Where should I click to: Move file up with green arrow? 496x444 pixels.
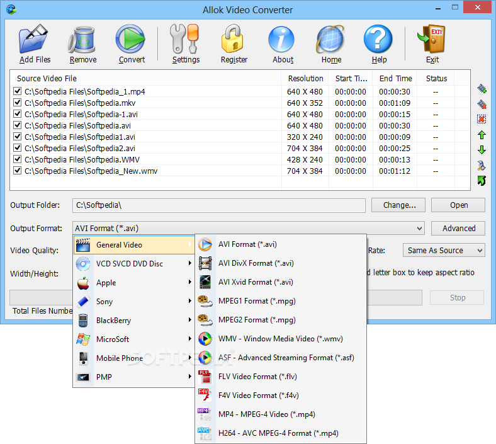[x=482, y=135]
